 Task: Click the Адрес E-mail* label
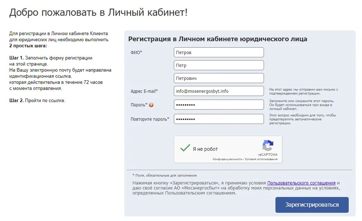pos(144,91)
